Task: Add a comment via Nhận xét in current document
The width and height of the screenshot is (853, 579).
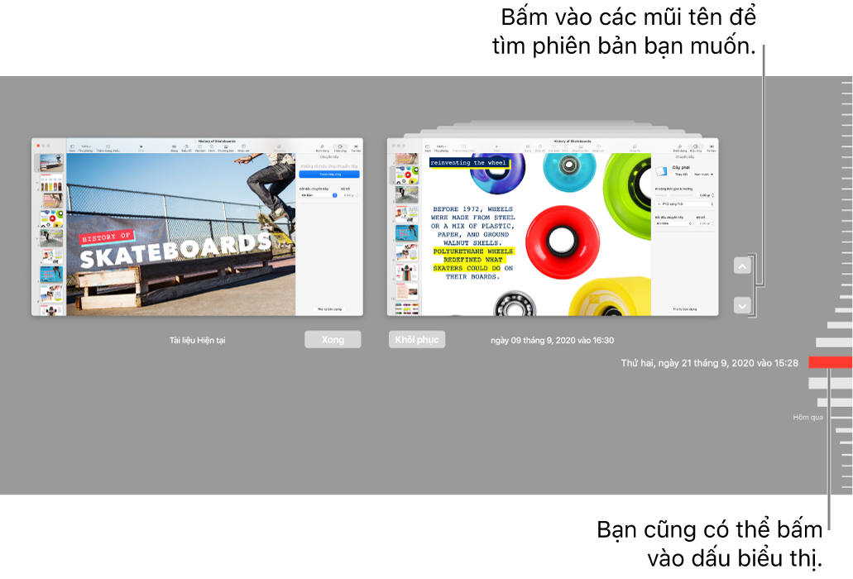Action: (x=243, y=148)
